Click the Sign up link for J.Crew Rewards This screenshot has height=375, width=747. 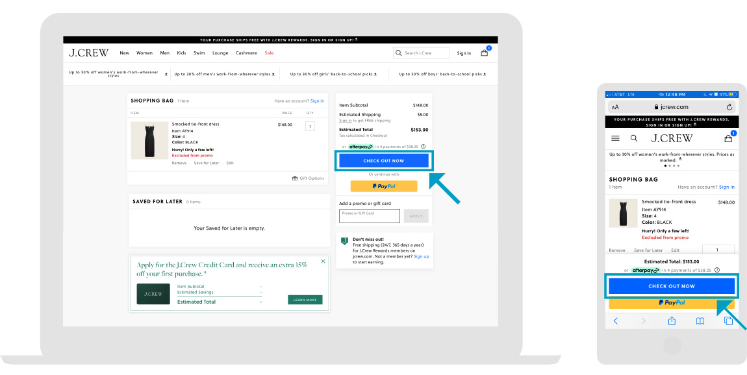(x=421, y=256)
